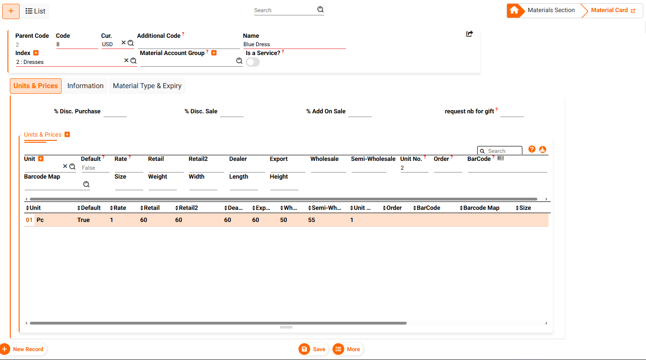Click the barcode scanner icon next to BarCode
This screenshot has width=646, height=360.
pos(500,159)
